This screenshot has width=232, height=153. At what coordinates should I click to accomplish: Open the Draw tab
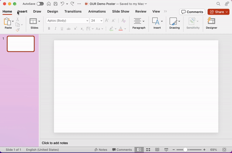point(37,12)
